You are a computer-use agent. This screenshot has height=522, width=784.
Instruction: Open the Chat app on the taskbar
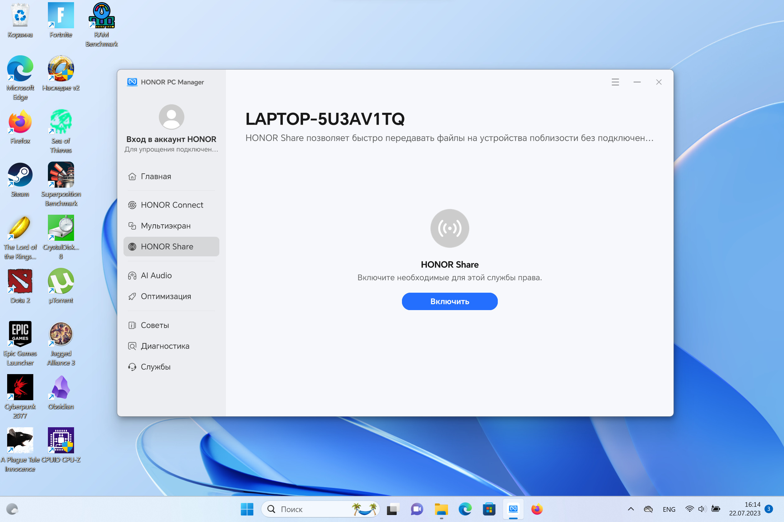[417, 509]
